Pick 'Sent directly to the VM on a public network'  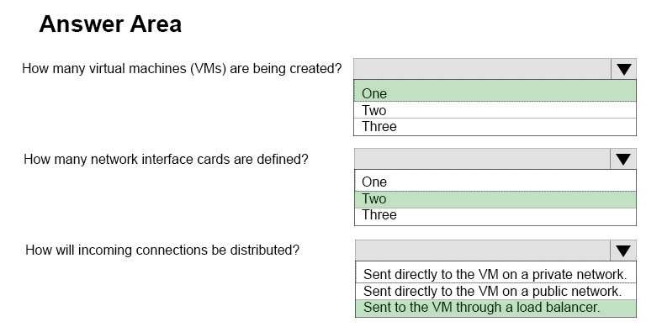coord(495,291)
